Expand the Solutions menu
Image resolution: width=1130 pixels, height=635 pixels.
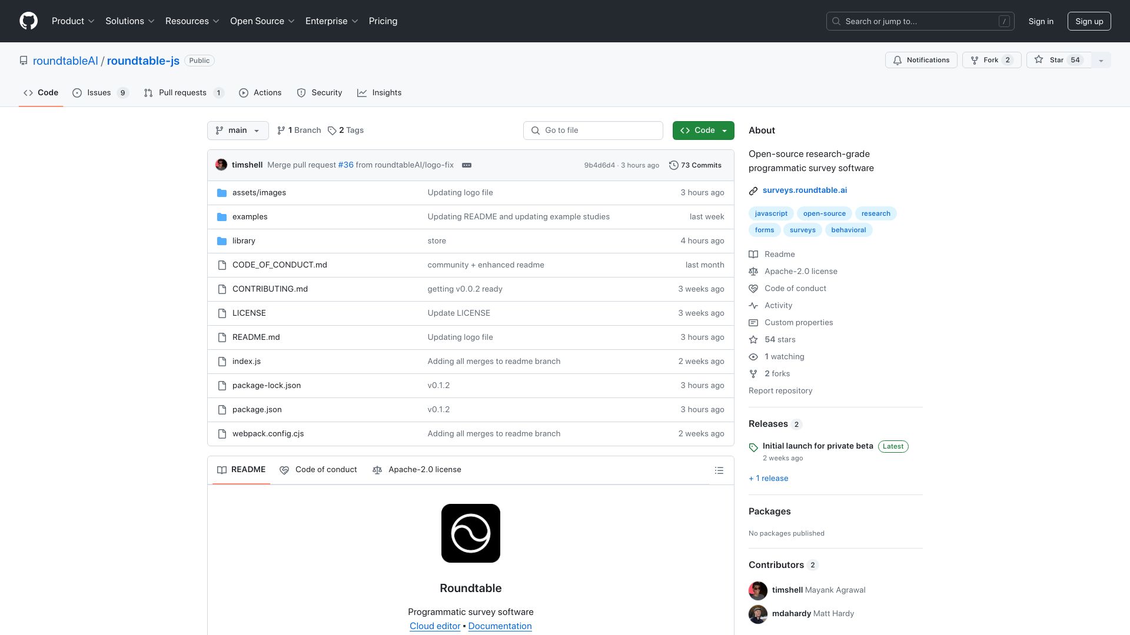pos(130,21)
